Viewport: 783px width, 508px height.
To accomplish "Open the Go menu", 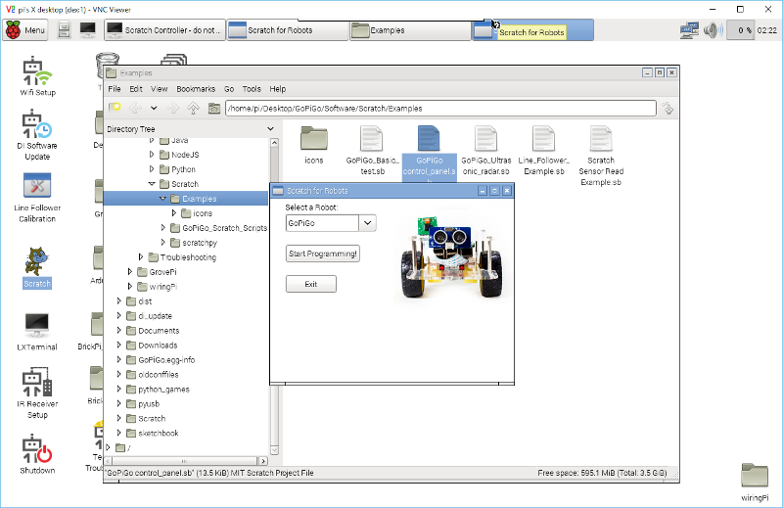I will [229, 89].
